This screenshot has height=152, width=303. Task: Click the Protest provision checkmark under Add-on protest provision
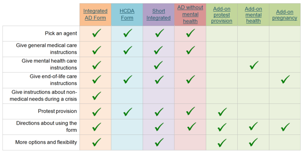click(222, 112)
